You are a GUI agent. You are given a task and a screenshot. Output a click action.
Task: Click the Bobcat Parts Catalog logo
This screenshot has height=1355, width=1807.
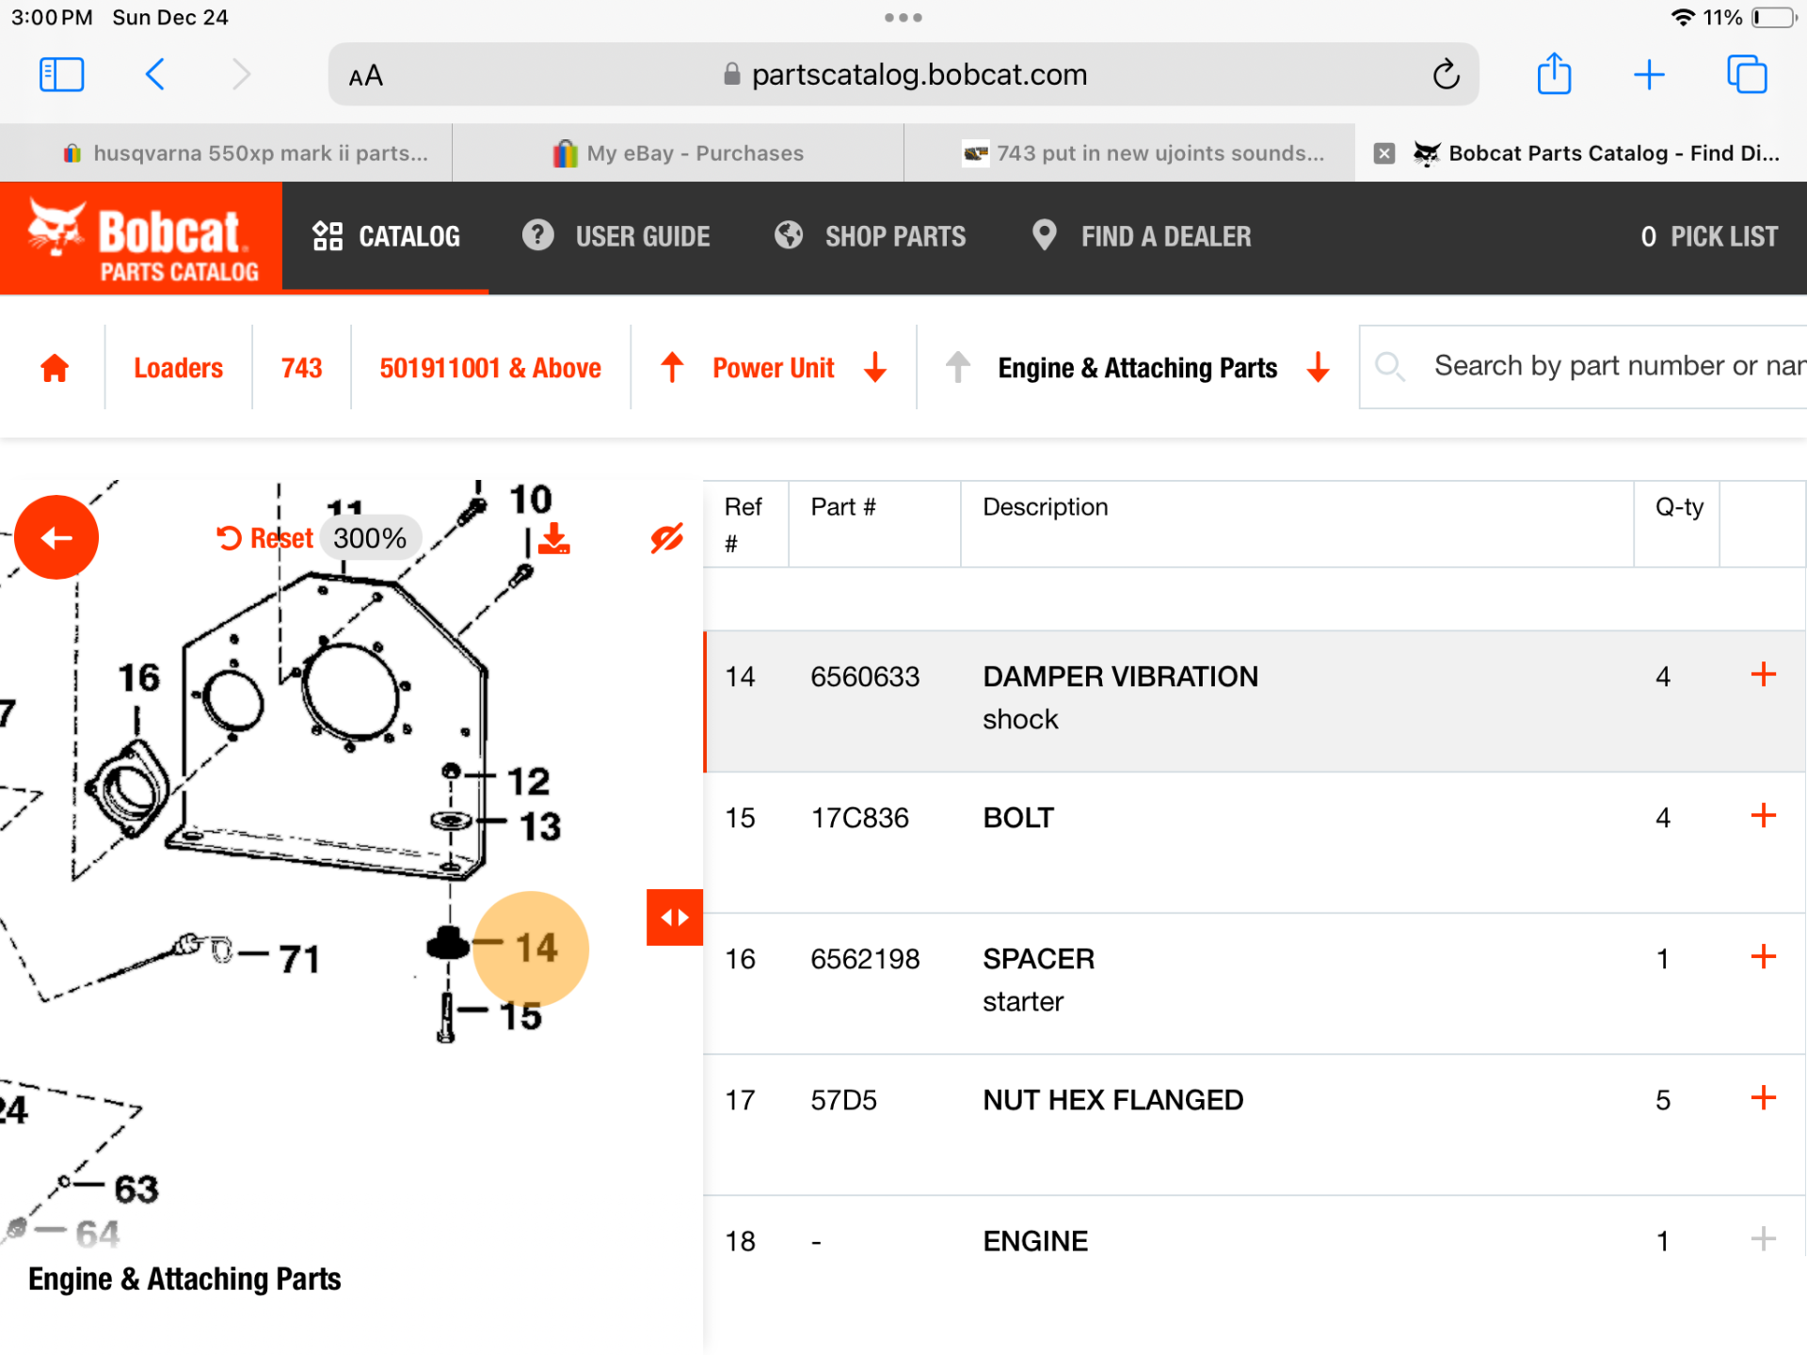click(x=141, y=237)
